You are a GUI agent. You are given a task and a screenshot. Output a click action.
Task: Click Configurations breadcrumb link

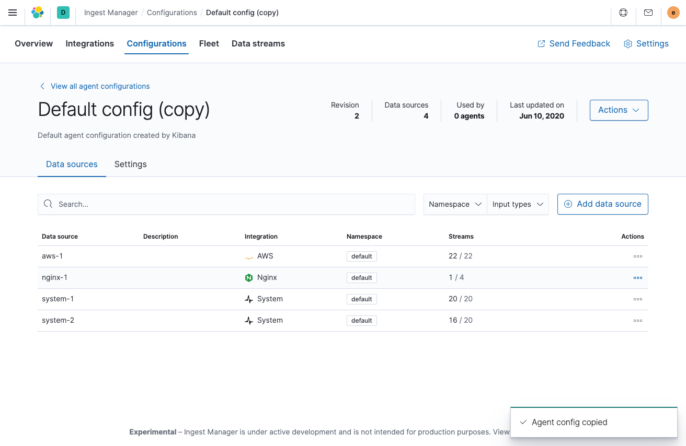pos(172,13)
